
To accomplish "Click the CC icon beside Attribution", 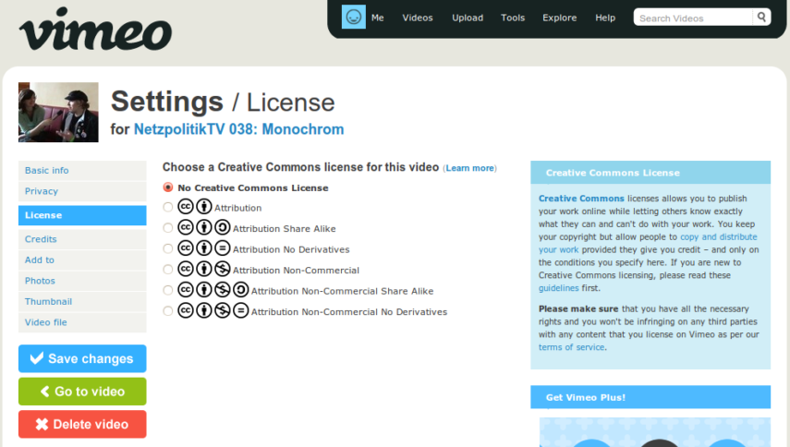I will tap(186, 207).
